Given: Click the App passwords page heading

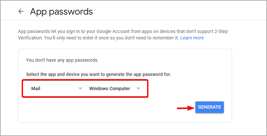Looking at the screenshot, I should coord(61,12).
